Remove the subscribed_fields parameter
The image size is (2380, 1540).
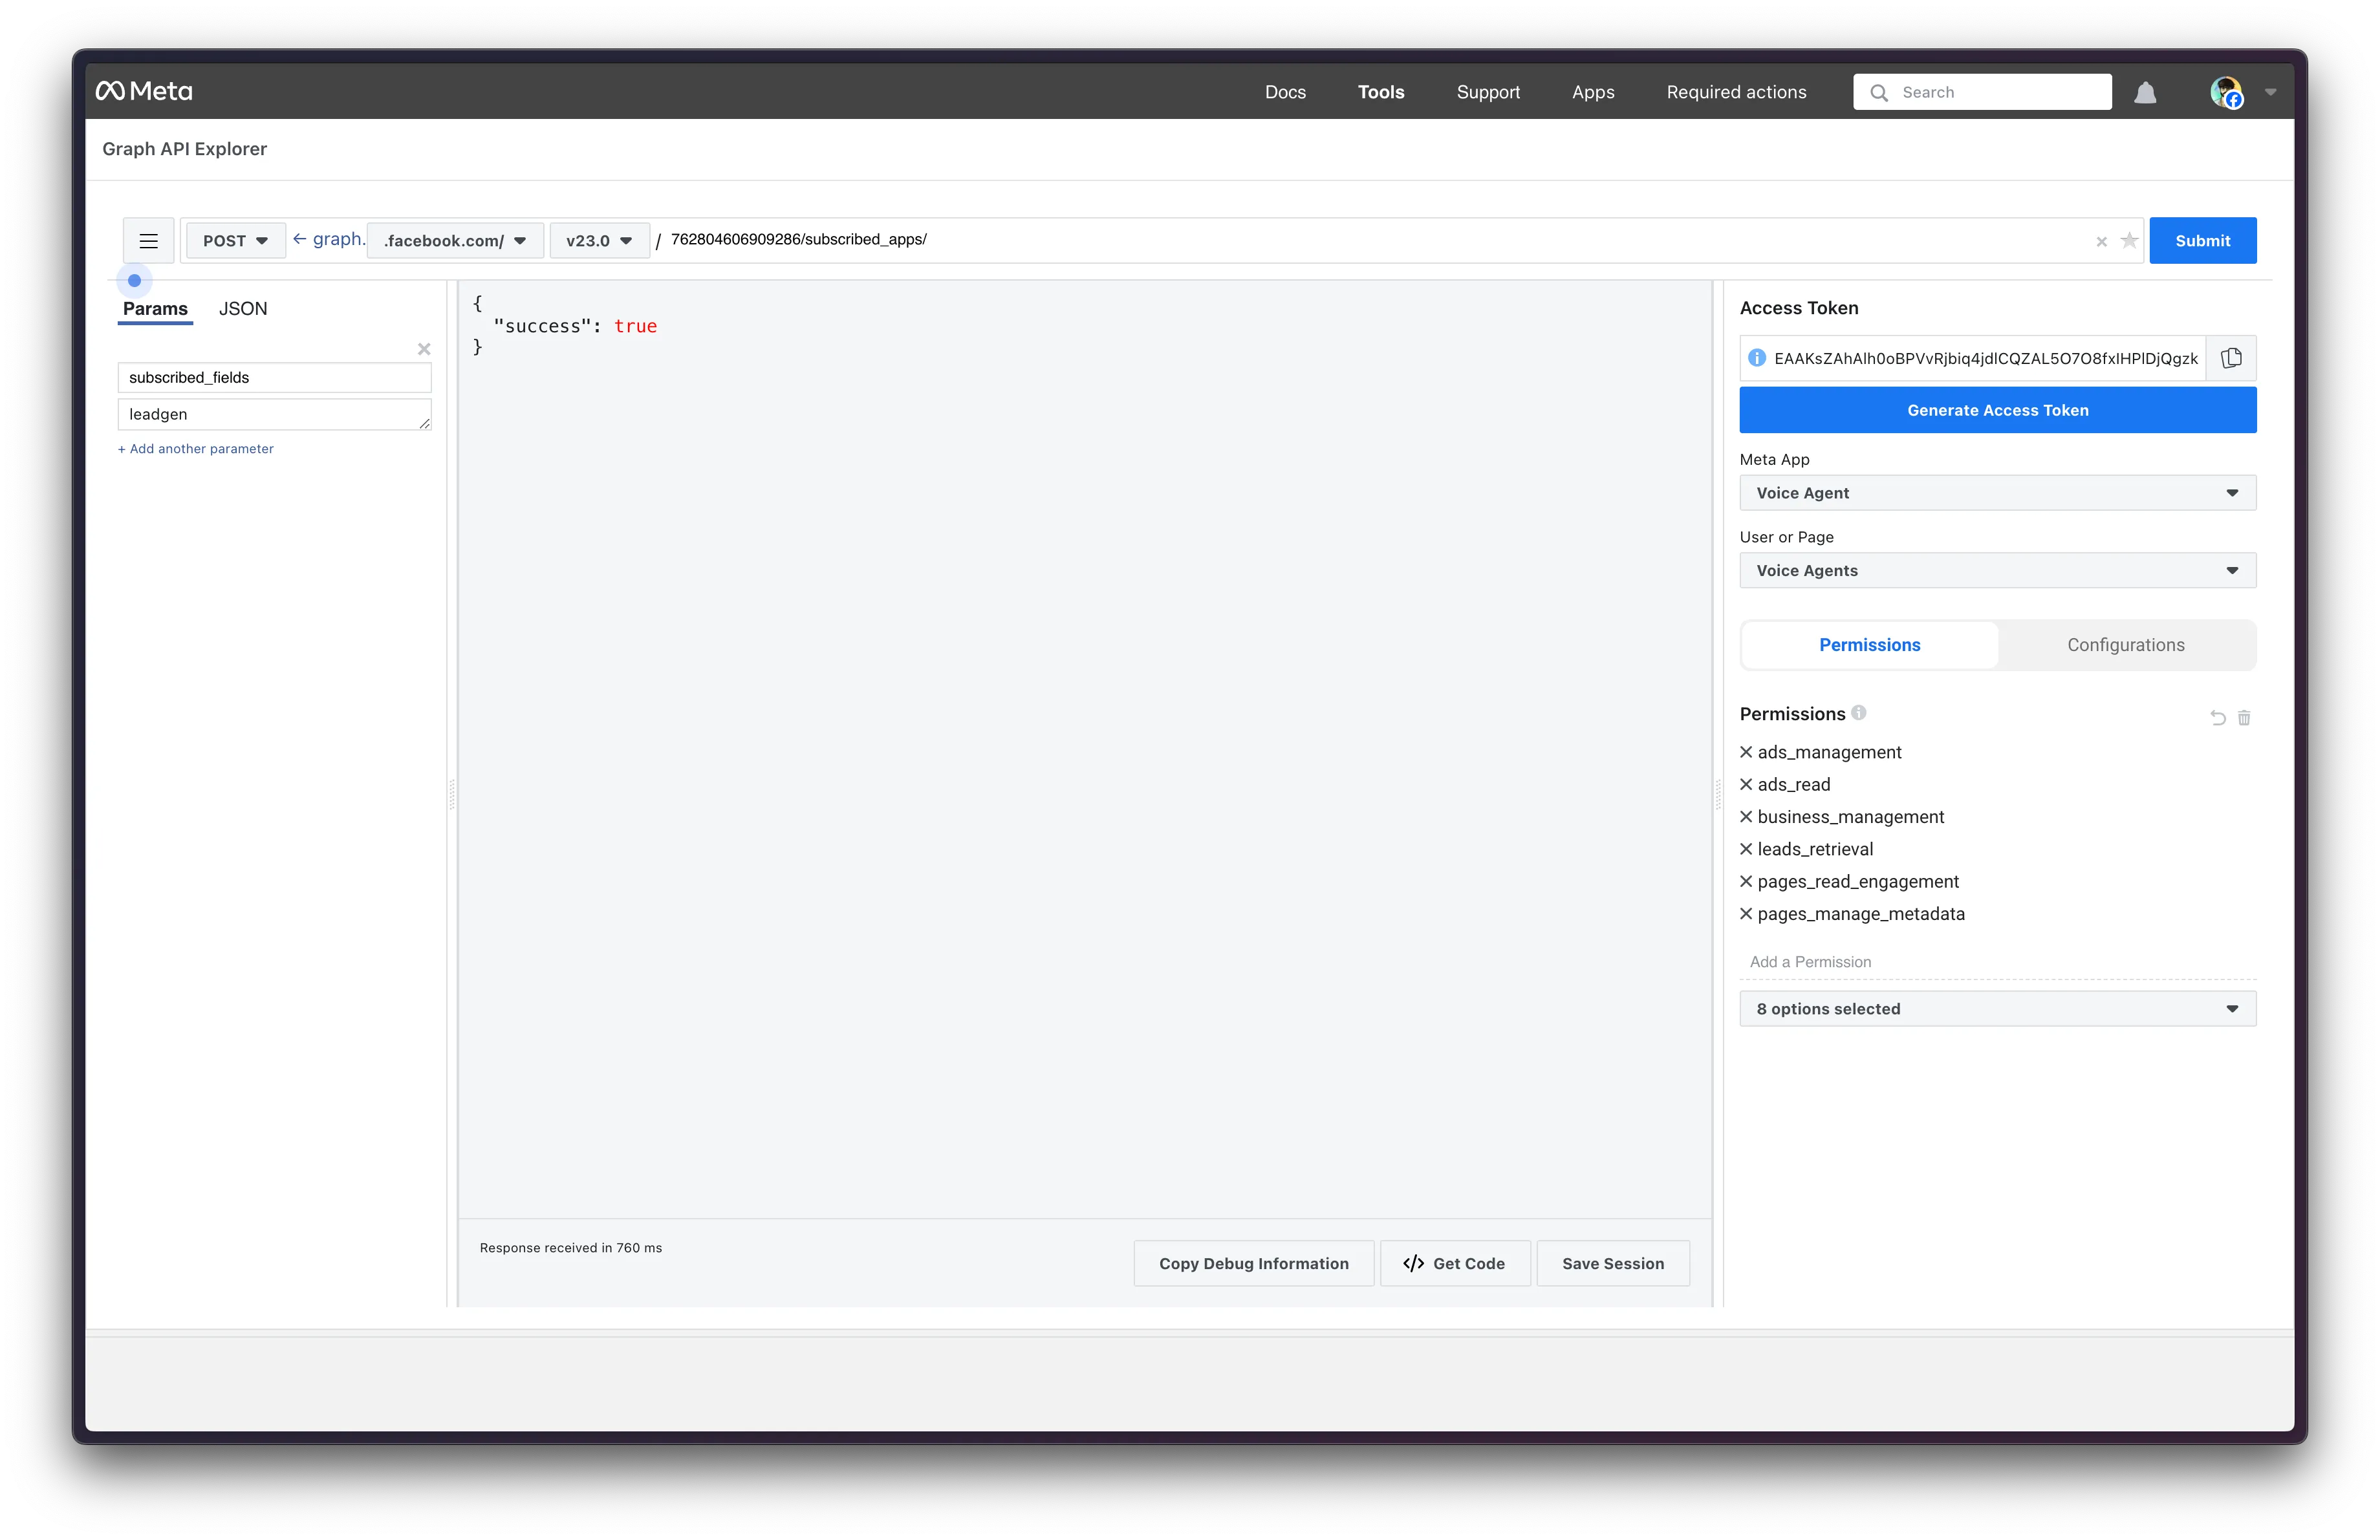point(424,348)
